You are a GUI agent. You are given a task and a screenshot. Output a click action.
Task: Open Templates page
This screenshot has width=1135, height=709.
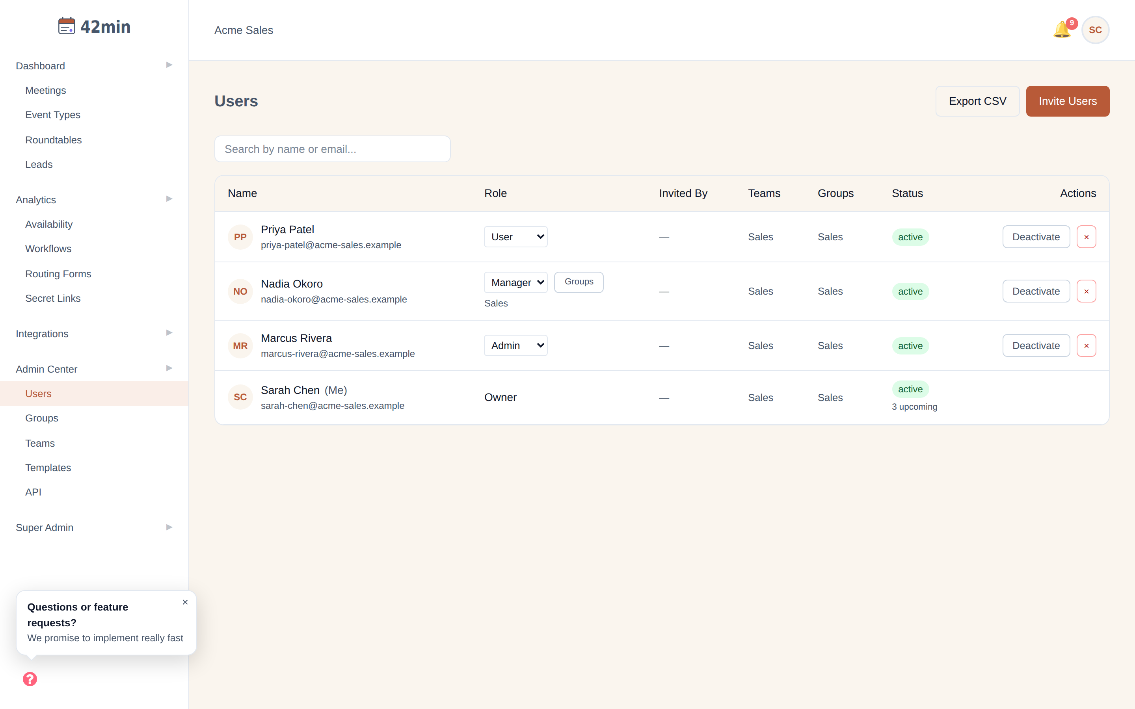pos(48,468)
